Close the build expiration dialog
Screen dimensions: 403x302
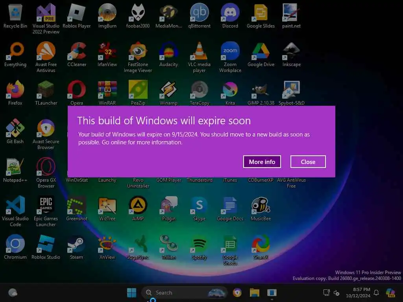(308, 162)
